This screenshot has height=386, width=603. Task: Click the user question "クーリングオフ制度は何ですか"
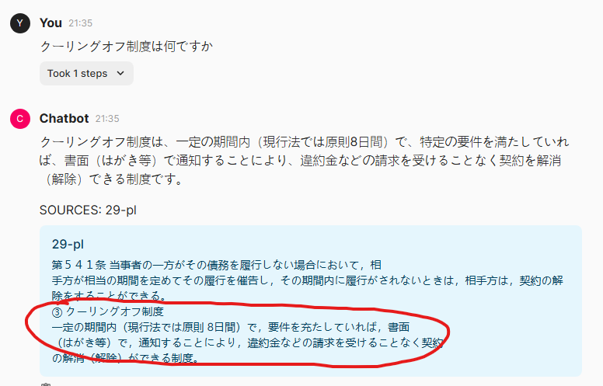pos(126,47)
